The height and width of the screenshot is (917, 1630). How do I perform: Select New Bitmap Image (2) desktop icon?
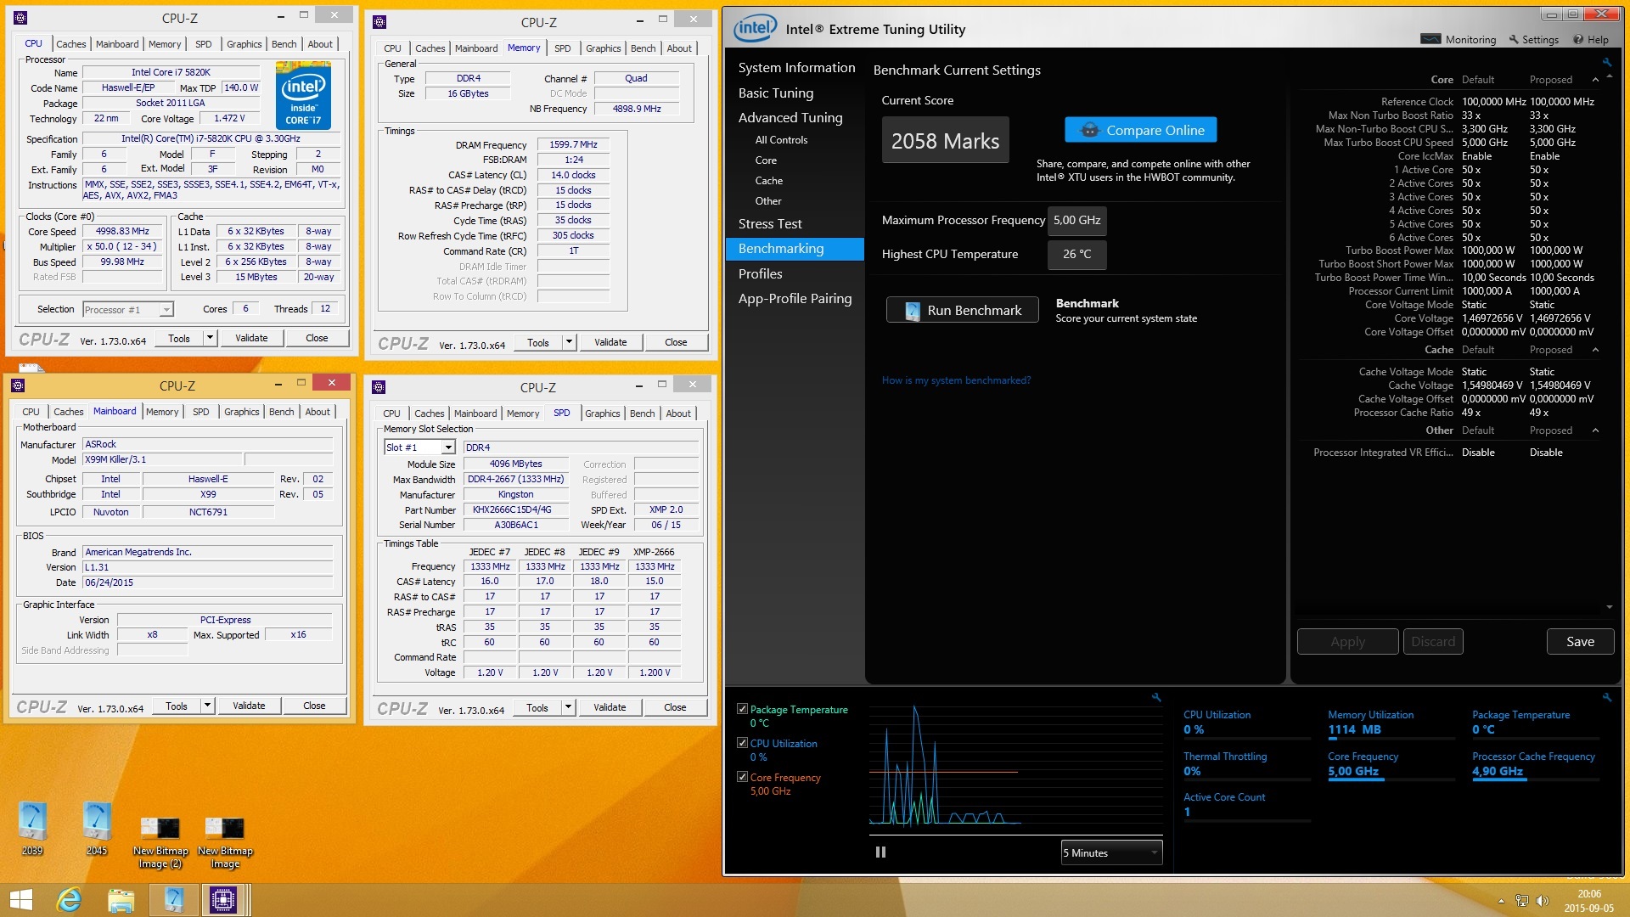(x=160, y=842)
